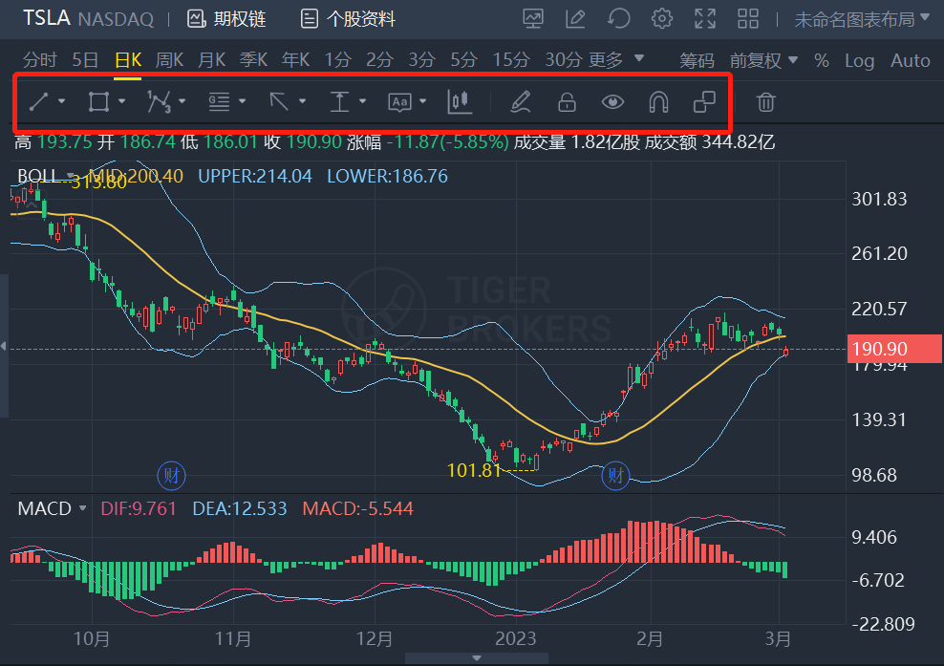Image resolution: width=944 pixels, height=666 pixels.
Task: Open the 期权链 options chain
Action: click(226, 19)
